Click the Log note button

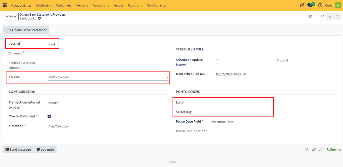[45, 150]
